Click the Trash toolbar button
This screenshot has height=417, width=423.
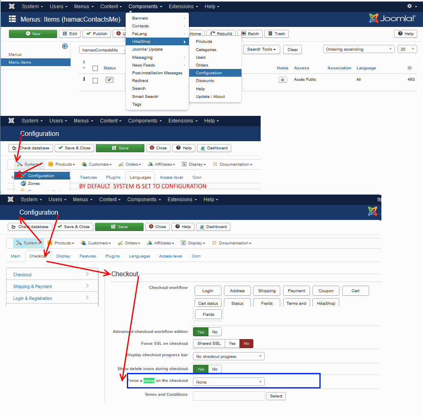click(277, 34)
